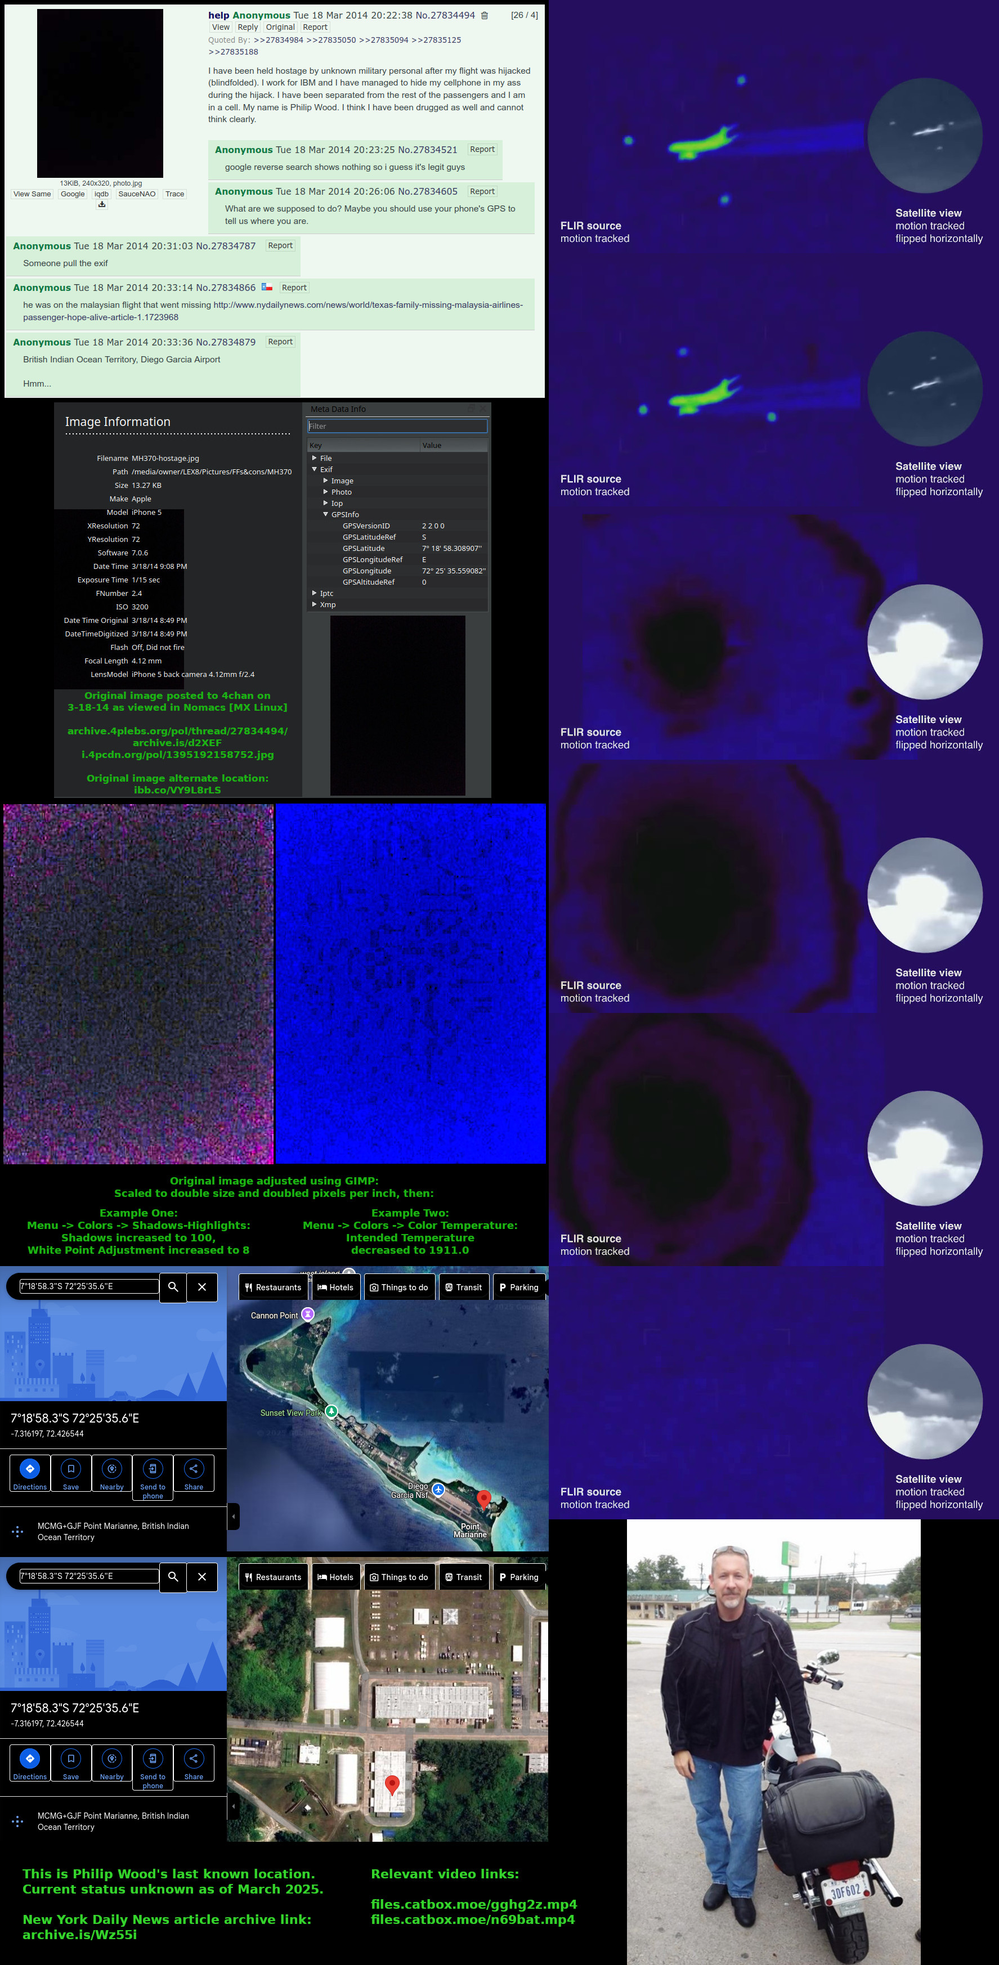Image resolution: width=999 pixels, height=1965 pixels.
Task: Open Directions in the island overview Maps panel
Action: coord(30,1473)
